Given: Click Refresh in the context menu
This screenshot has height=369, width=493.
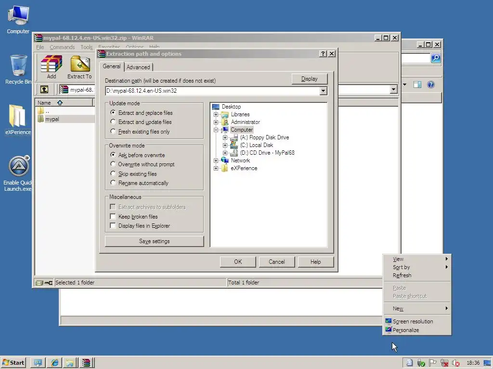Looking at the screenshot, I should click(x=417, y=275).
